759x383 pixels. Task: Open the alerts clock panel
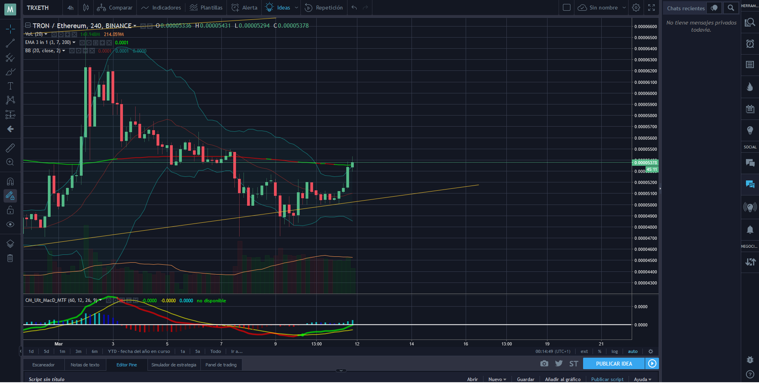[x=750, y=44]
